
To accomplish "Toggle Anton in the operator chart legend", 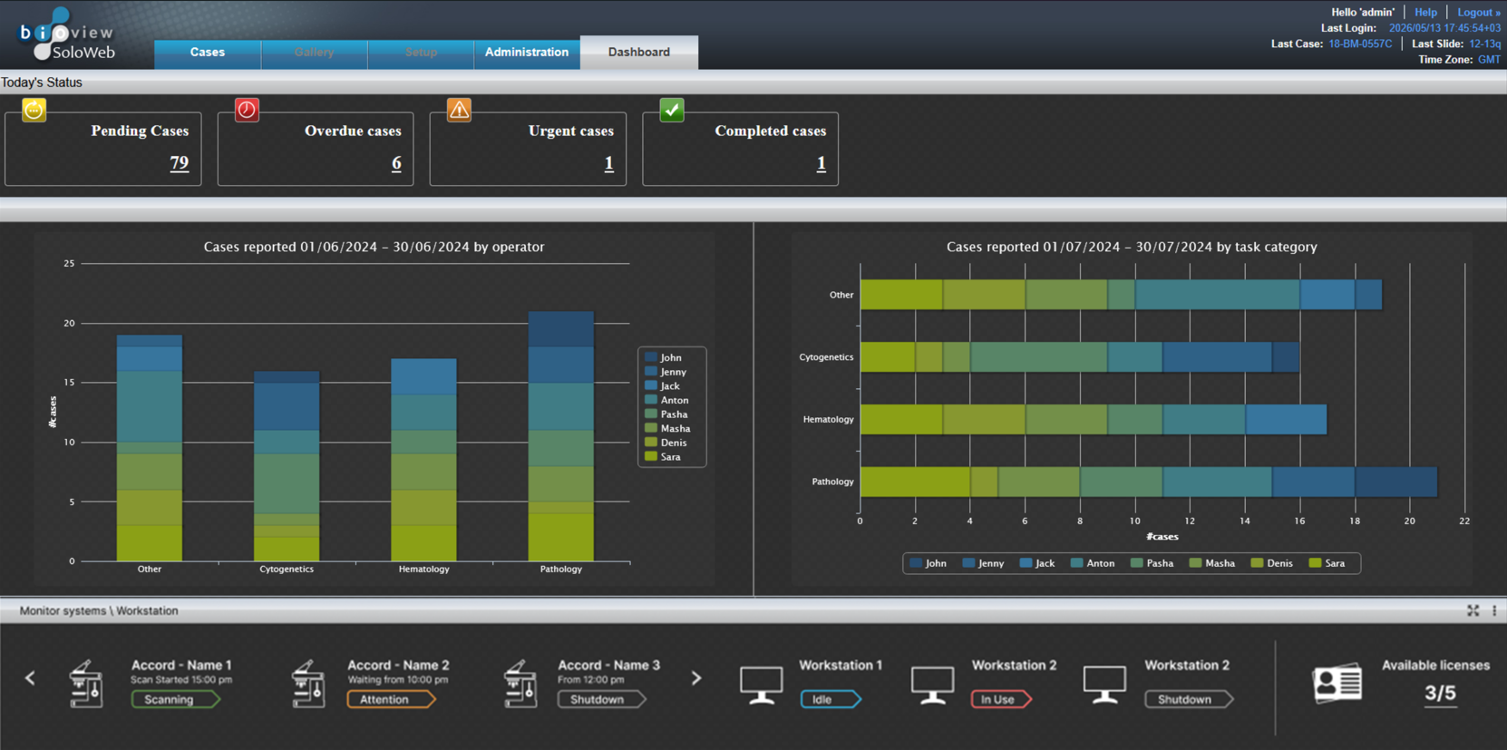I will pos(666,400).
